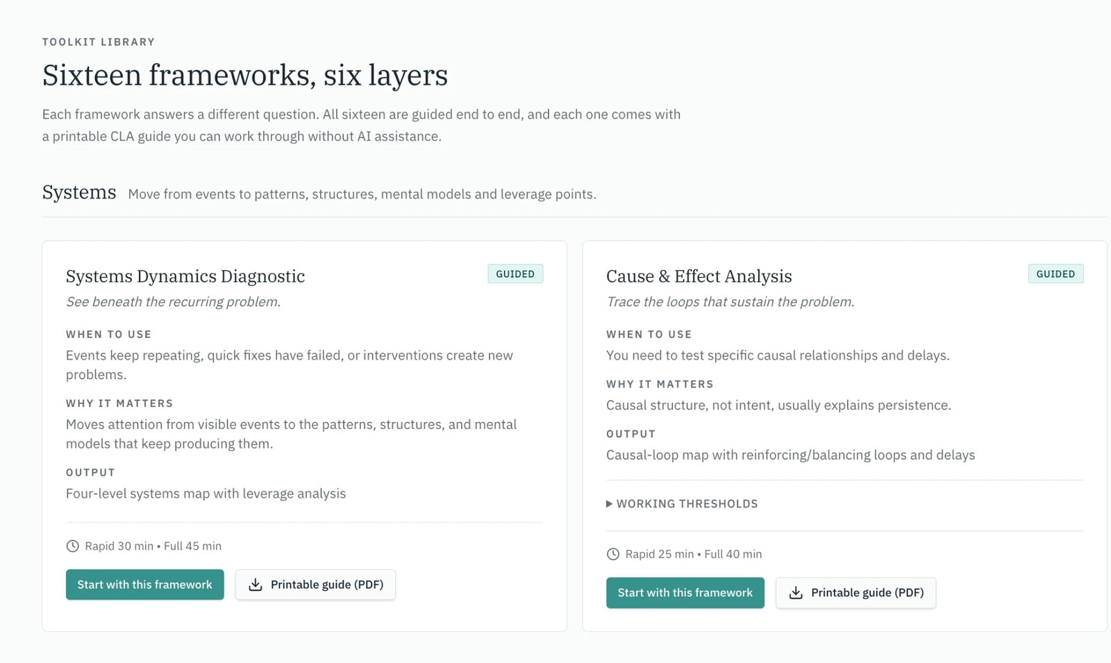Download Cause & Effect Analysis printable guide PDF
This screenshot has width=1111, height=663.
(x=855, y=593)
